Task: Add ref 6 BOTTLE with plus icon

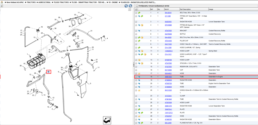Action: pyautogui.click(x=136, y=34)
